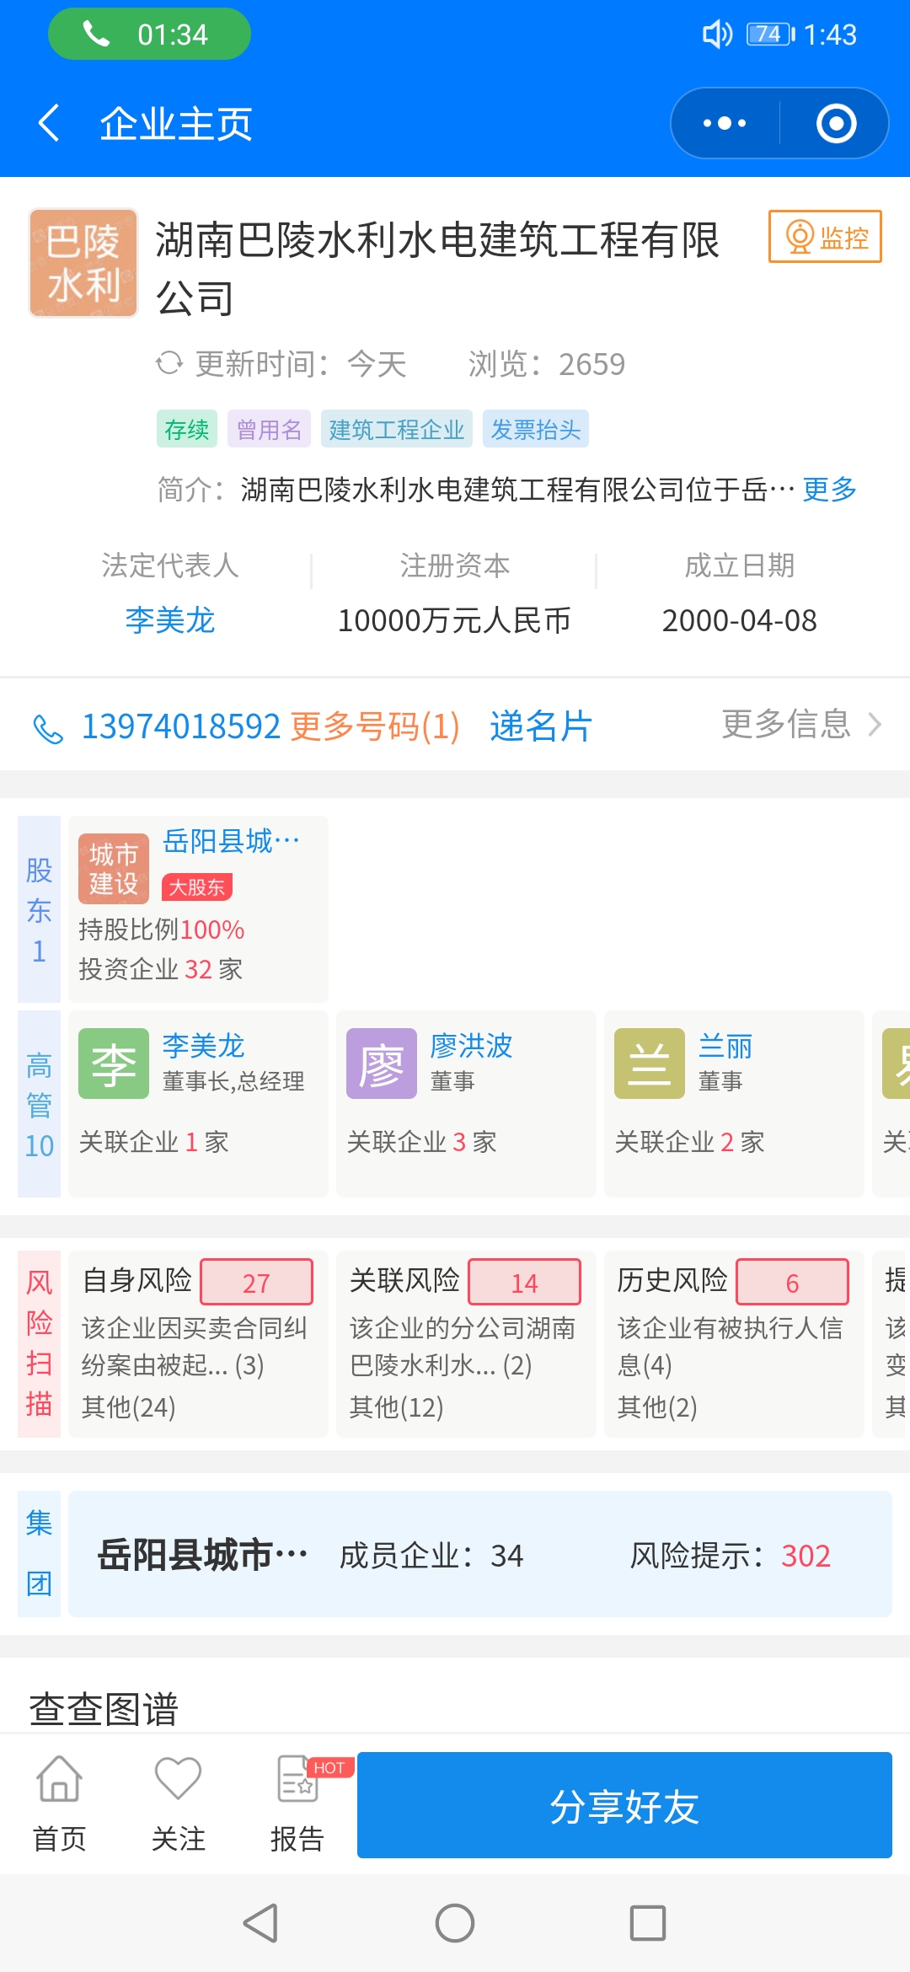The image size is (910, 1972).
Task: Tap the mini-program close target icon
Action: point(836,123)
